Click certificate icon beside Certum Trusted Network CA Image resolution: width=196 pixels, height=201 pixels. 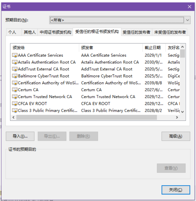pos(14,97)
